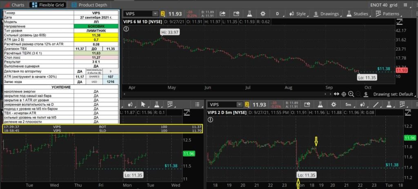
Task: Select the crosshair icon below the top chart
Action: click(344, 94)
